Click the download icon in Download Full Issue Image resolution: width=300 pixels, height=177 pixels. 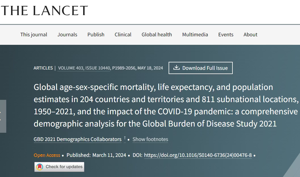pos(177,68)
